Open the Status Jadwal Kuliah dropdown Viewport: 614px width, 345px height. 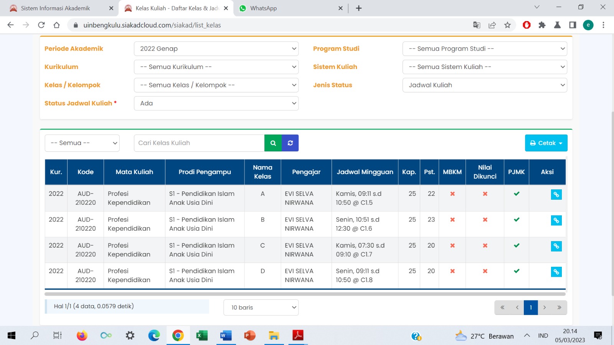(216, 103)
